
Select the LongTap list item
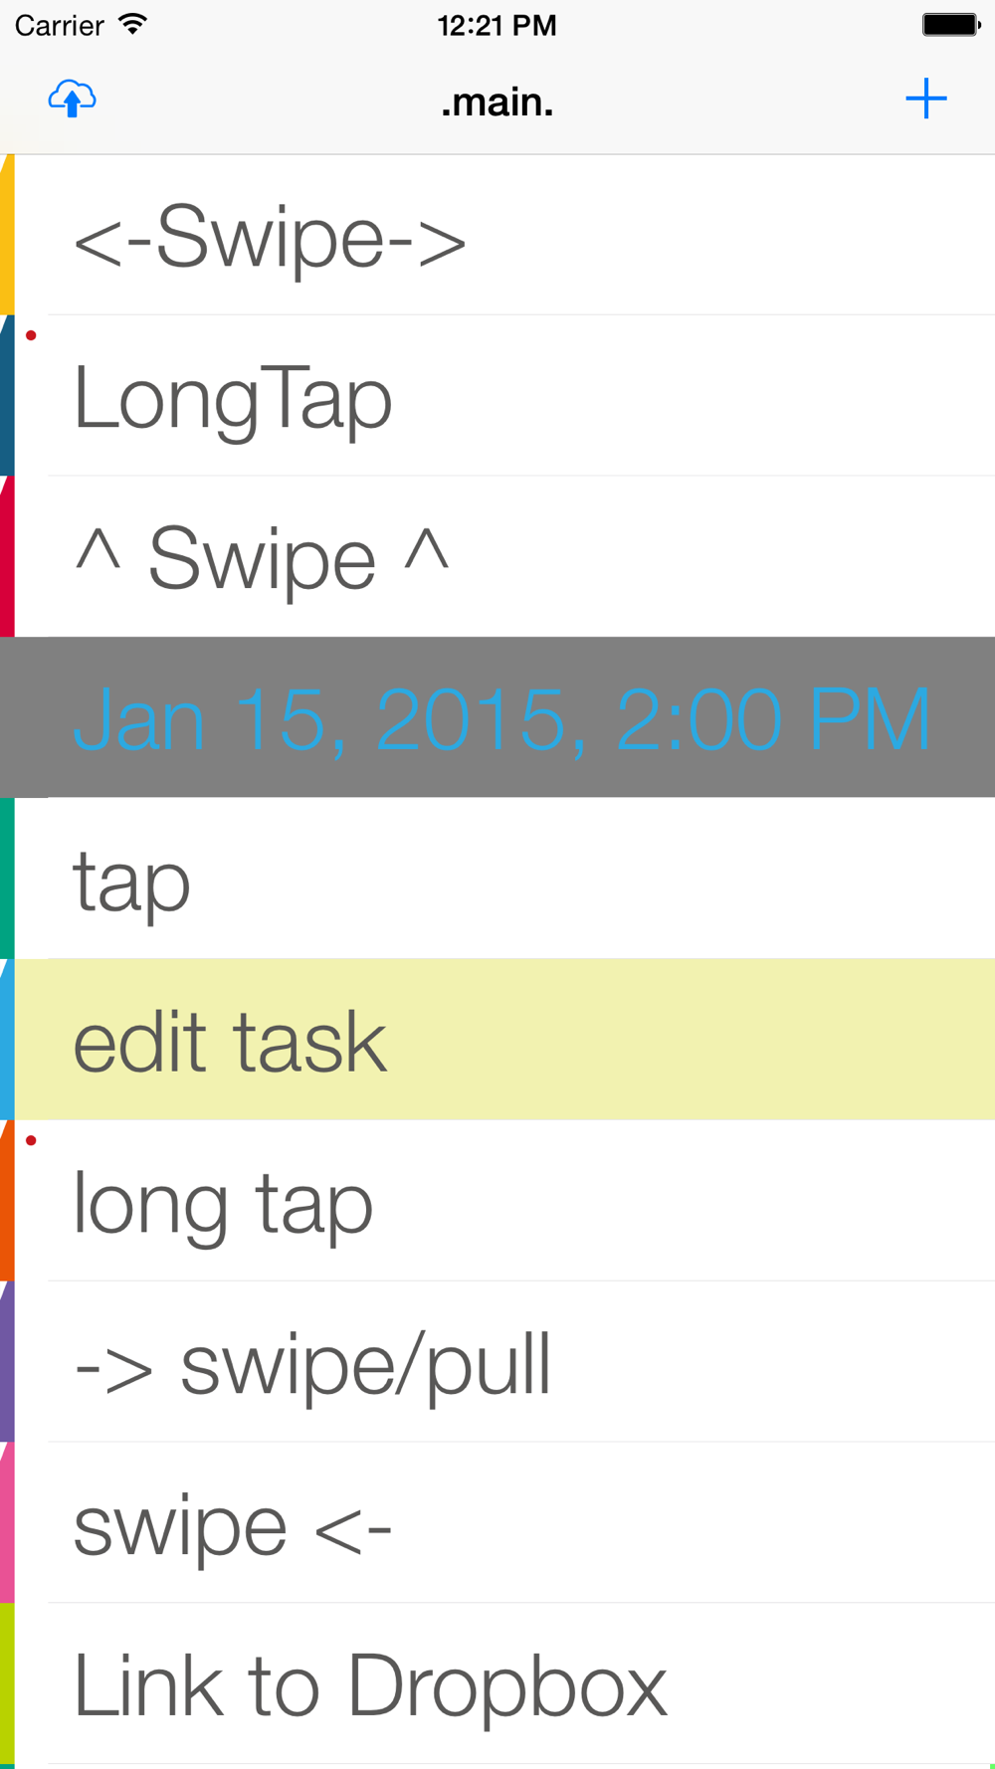(x=497, y=395)
